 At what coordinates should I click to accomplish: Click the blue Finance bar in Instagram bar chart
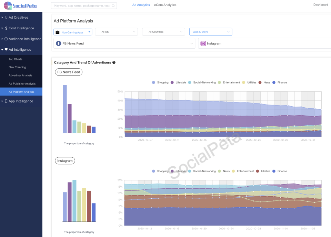93,212
